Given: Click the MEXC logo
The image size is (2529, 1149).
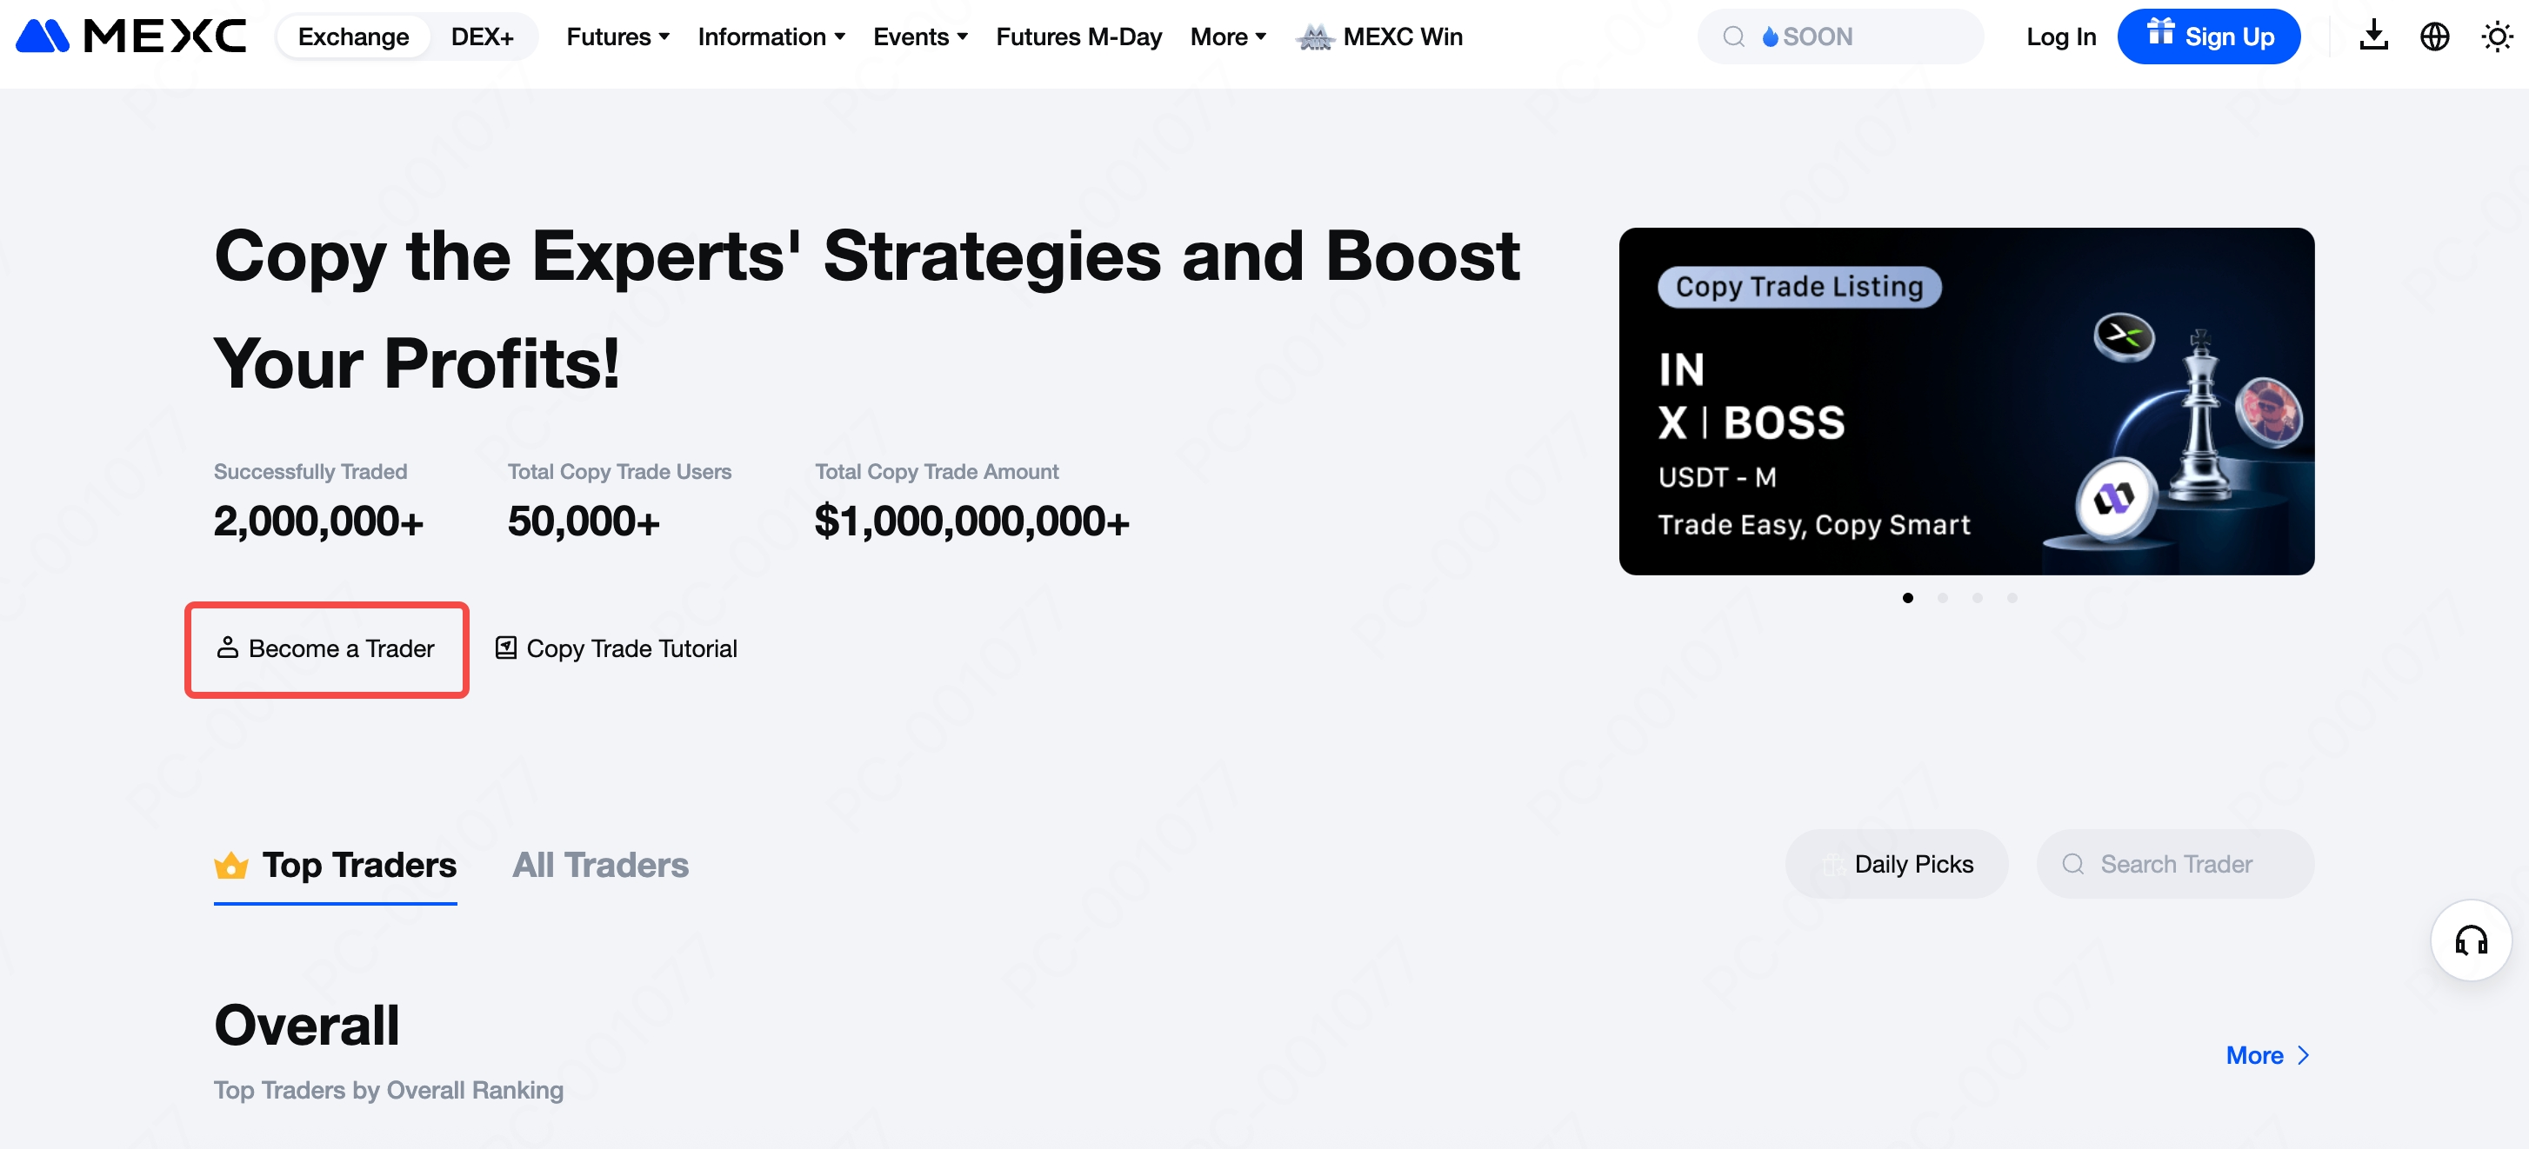Looking at the screenshot, I should pyautogui.click(x=130, y=37).
